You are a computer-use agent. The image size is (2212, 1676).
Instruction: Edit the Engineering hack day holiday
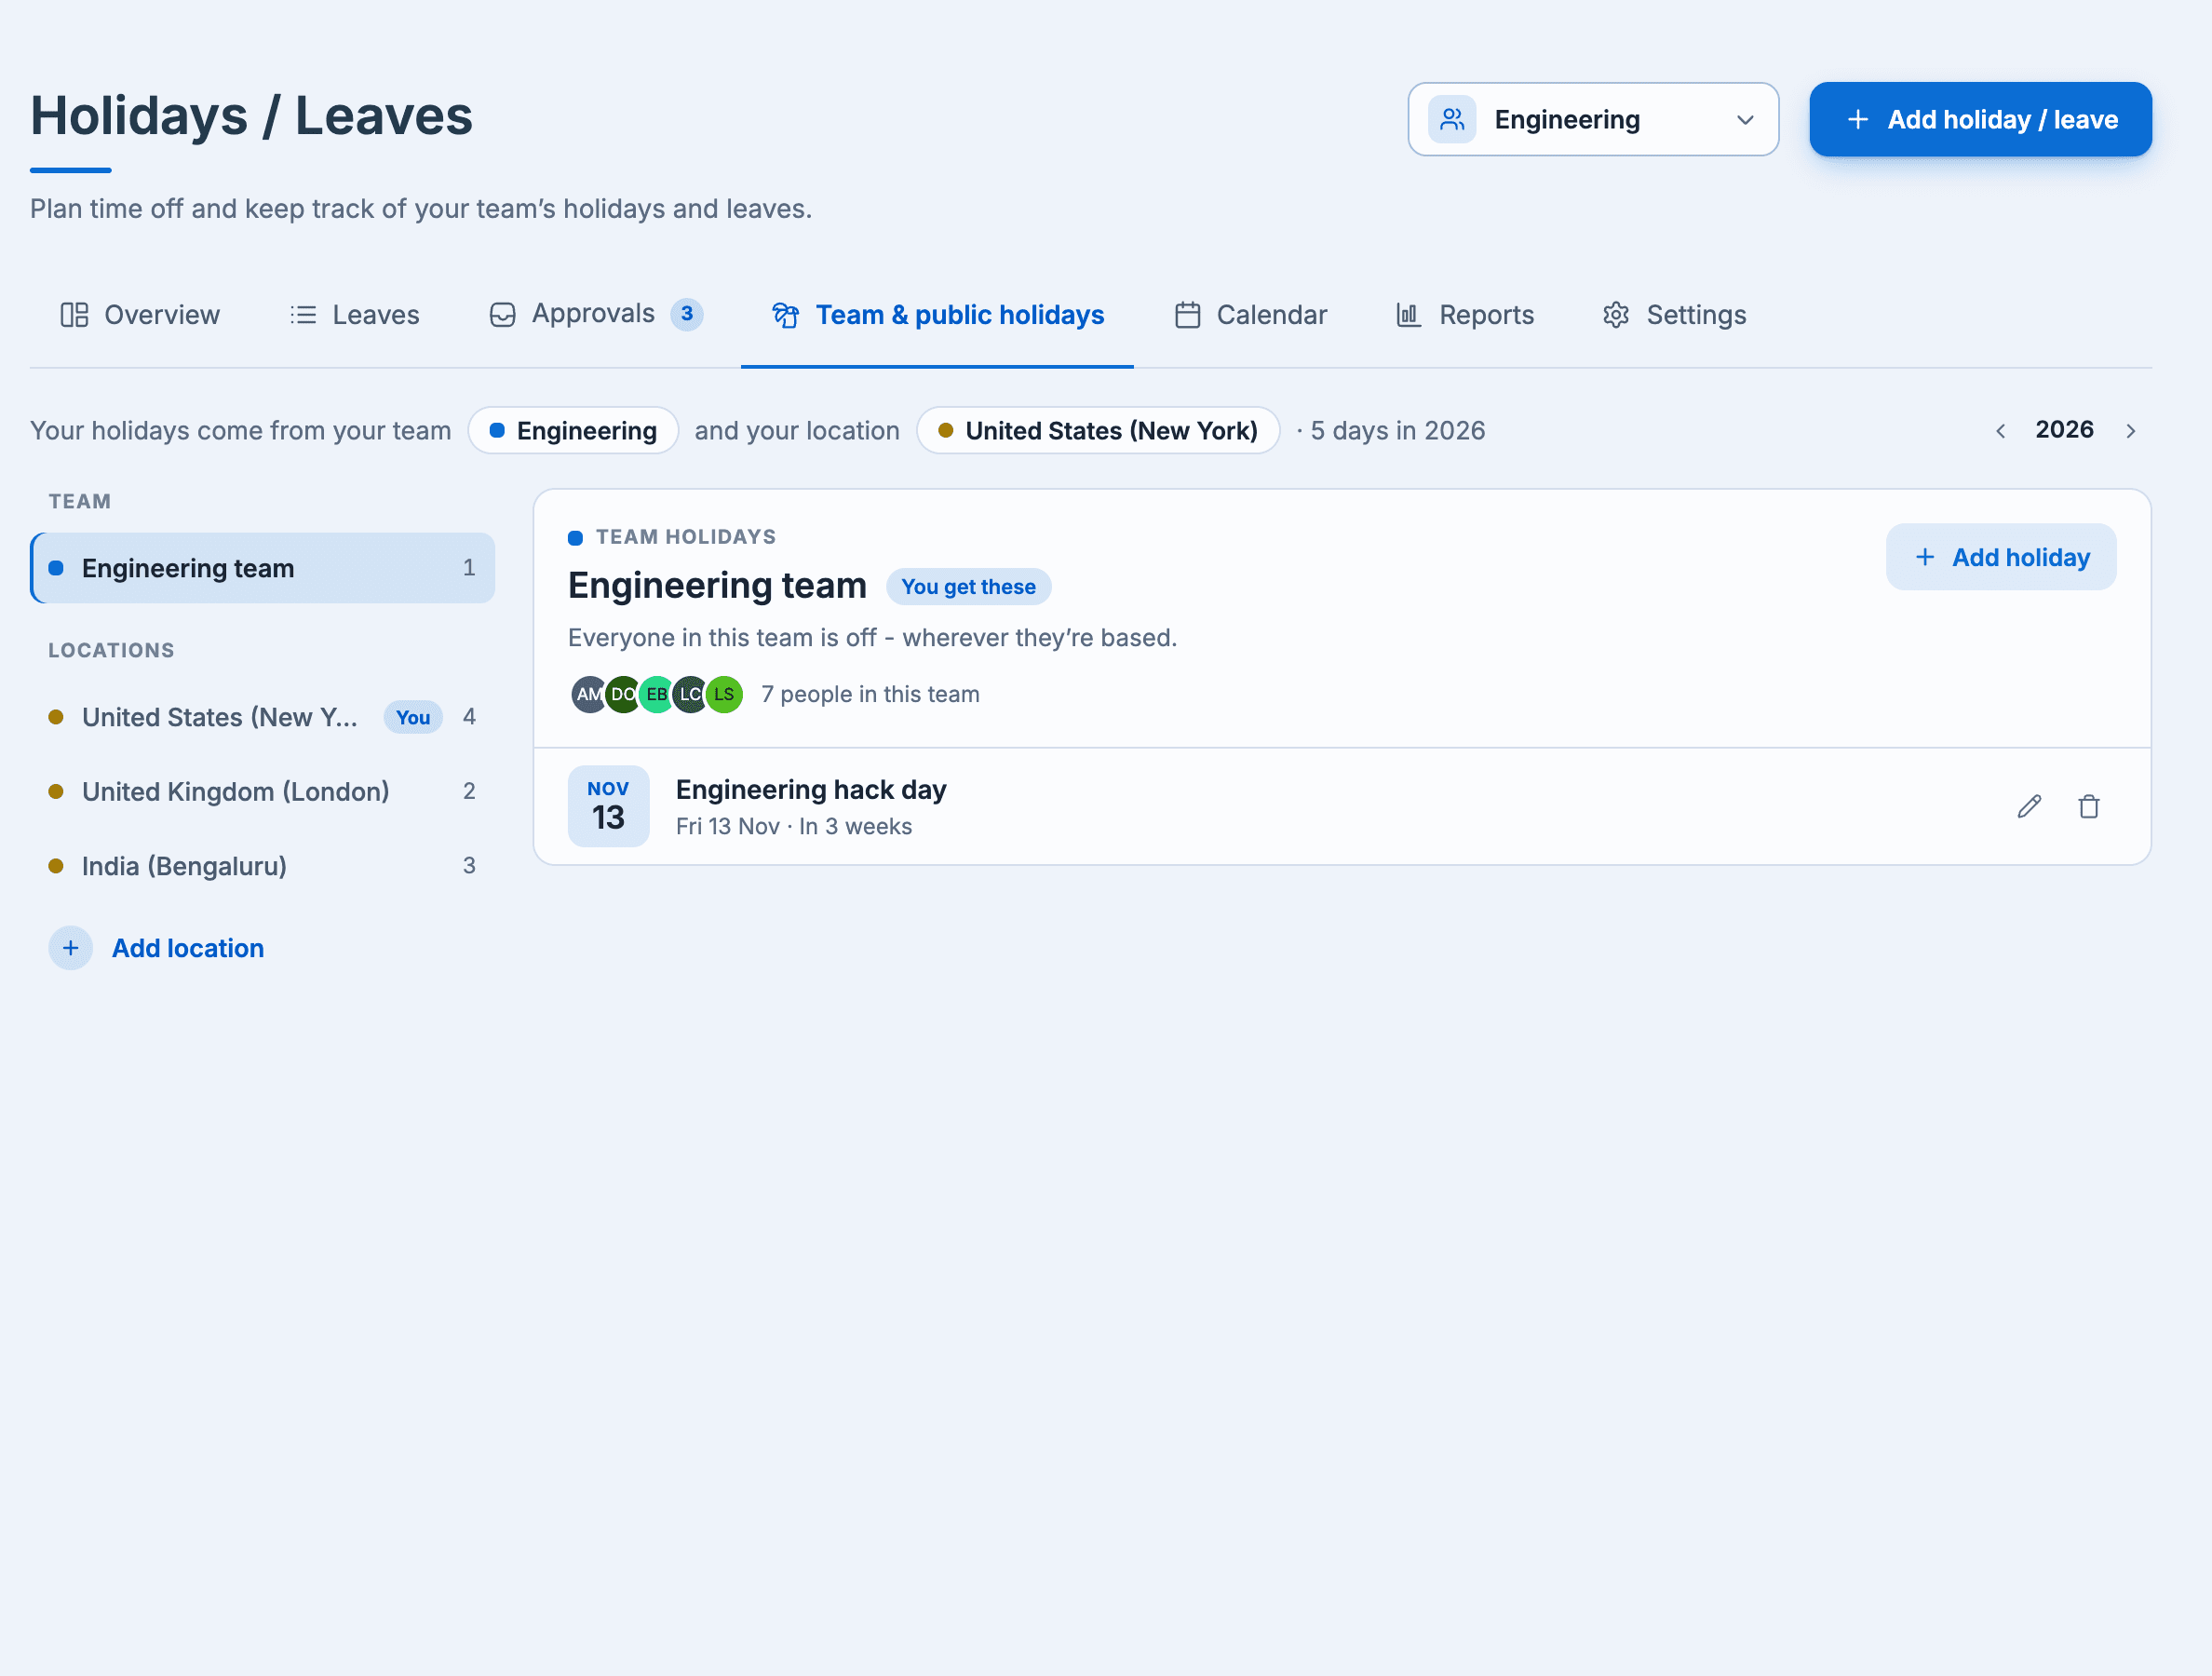pyautogui.click(x=2029, y=806)
